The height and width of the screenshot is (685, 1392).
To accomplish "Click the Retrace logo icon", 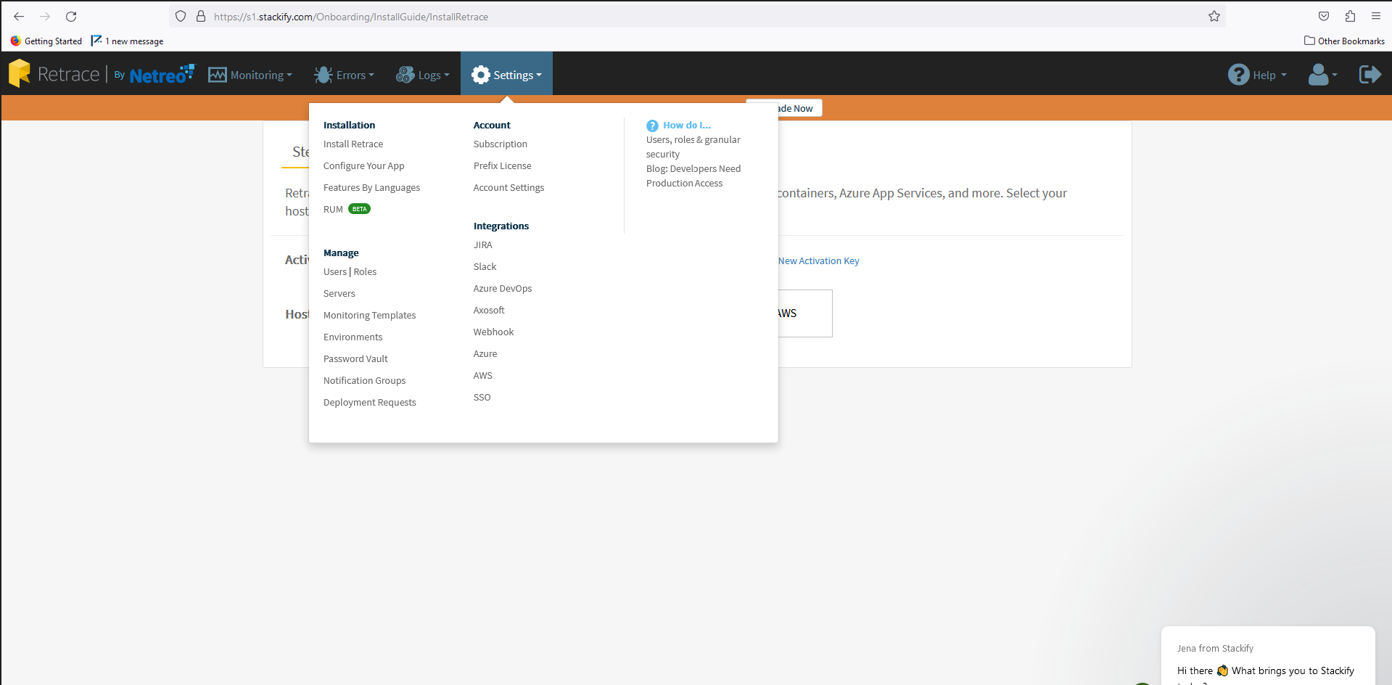I will 20,73.
